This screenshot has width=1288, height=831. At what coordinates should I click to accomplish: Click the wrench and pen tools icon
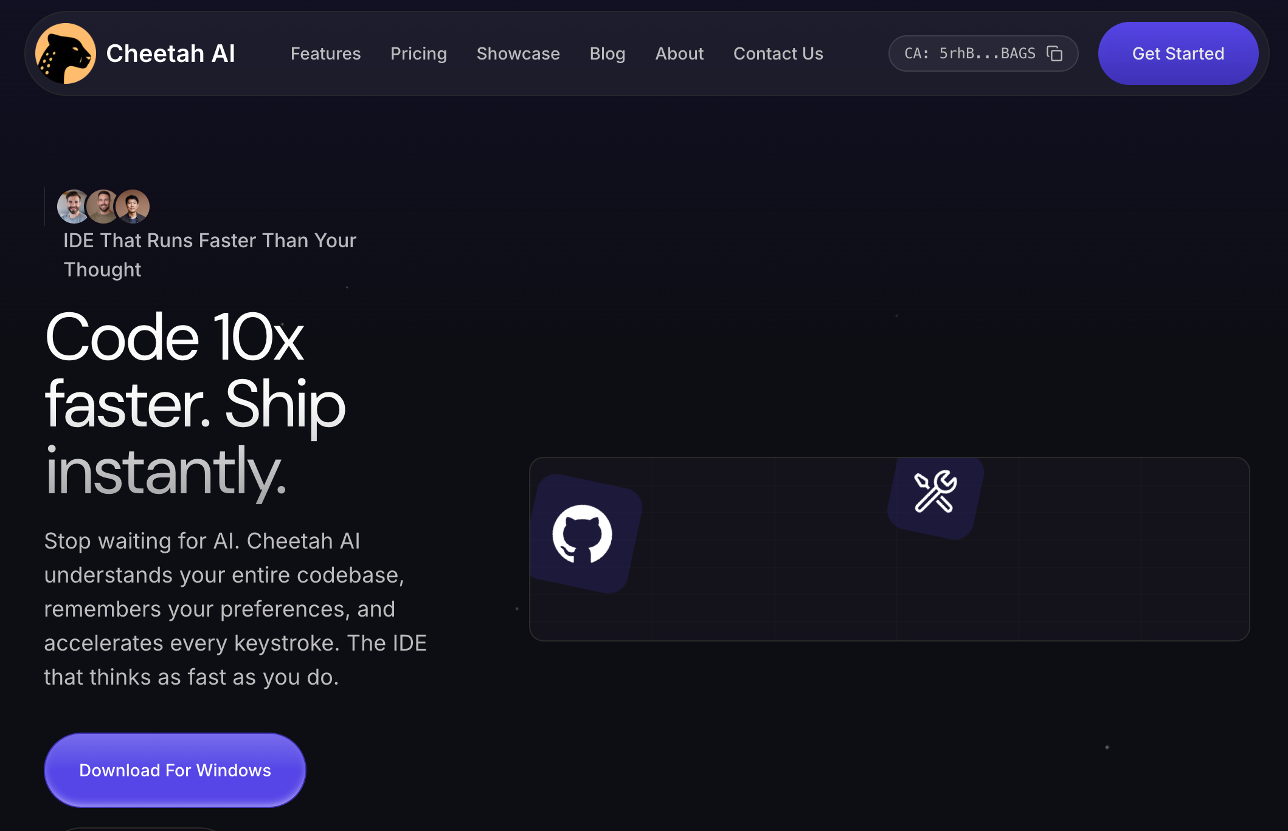tap(935, 492)
